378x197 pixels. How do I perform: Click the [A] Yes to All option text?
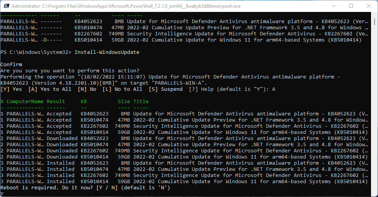[50, 89]
